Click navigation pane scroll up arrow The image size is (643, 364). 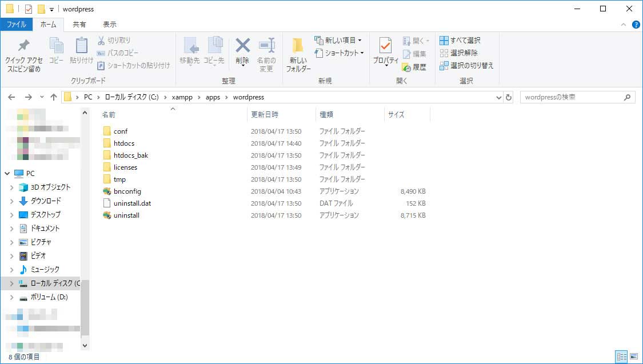(x=85, y=113)
